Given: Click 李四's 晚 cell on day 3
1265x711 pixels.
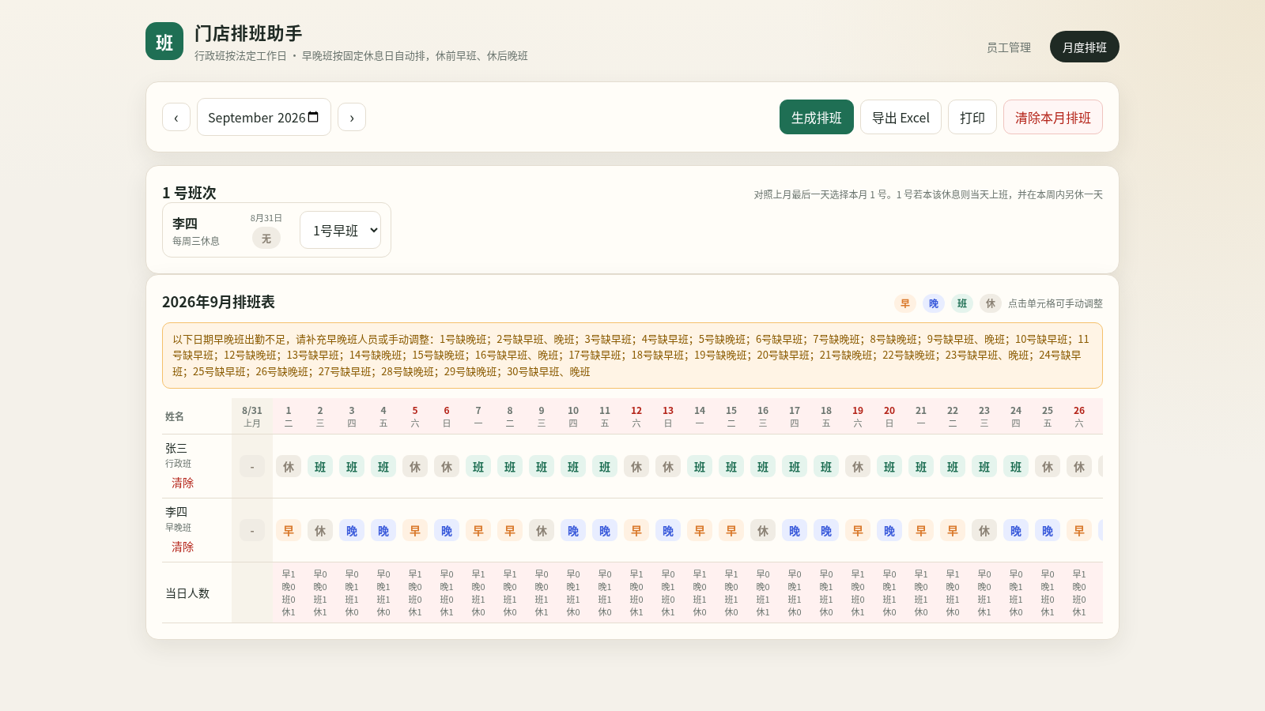Looking at the screenshot, I should pos(352,530).
